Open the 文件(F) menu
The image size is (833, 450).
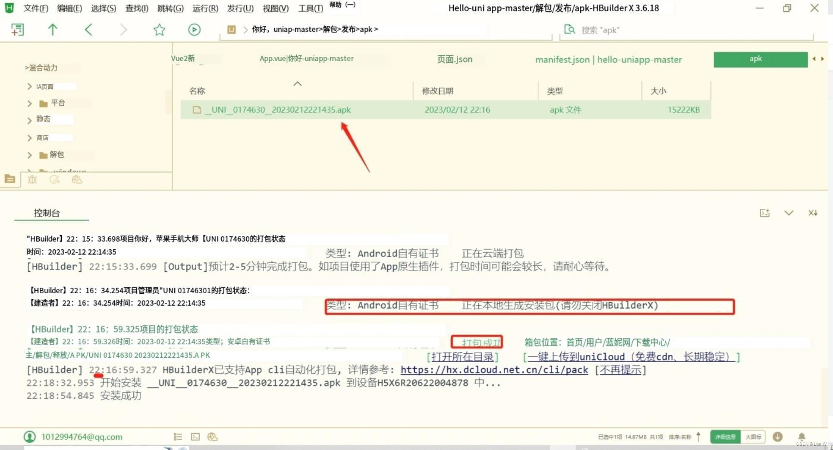point(35,8)
